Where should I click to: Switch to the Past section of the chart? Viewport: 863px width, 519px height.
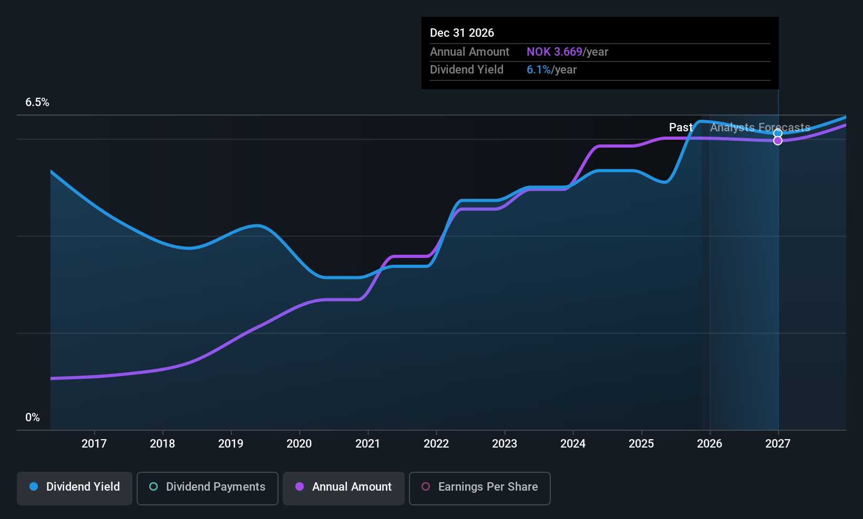[x=681, y=127]
